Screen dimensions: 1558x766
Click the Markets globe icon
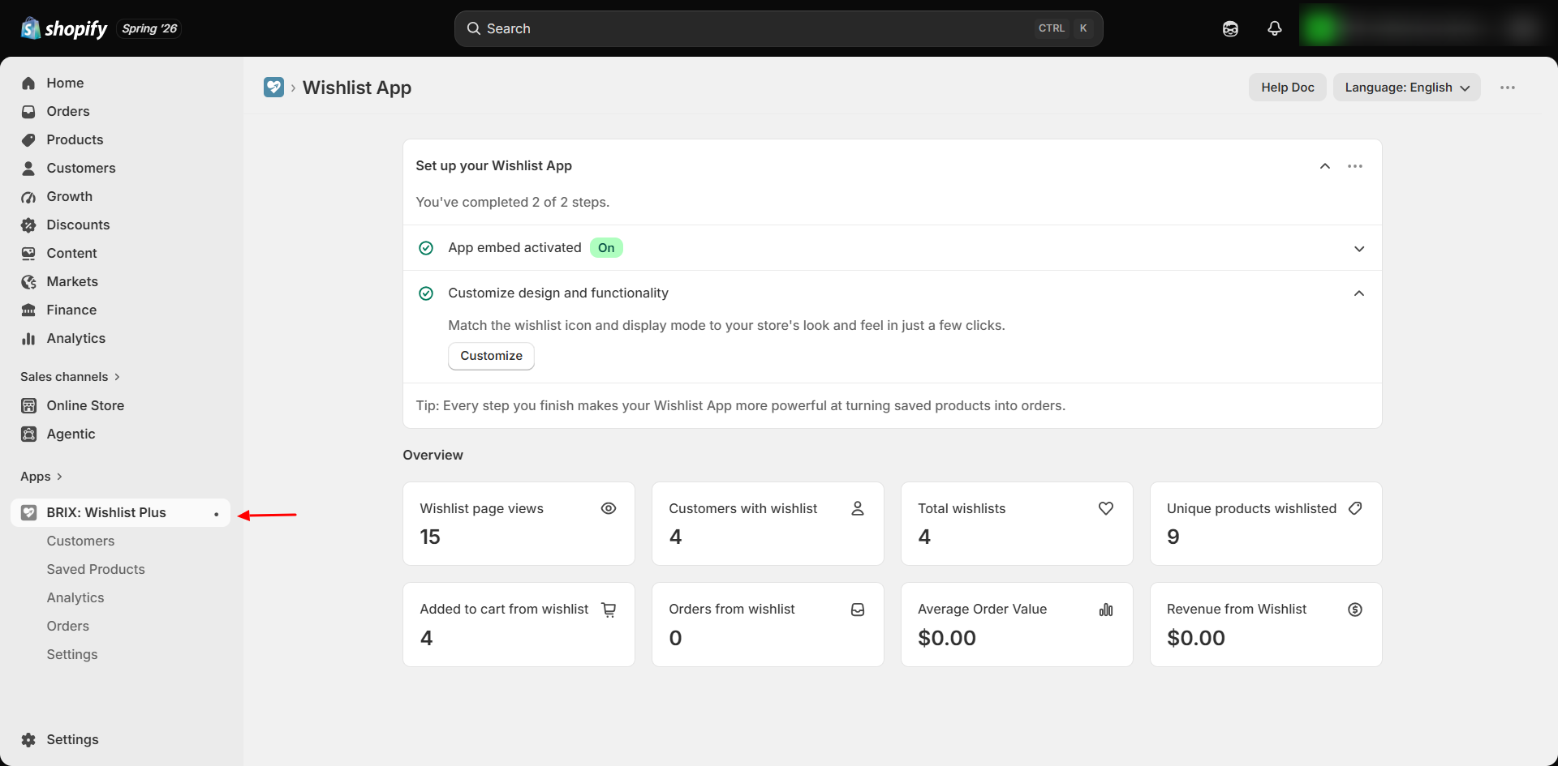coord(28,281)
